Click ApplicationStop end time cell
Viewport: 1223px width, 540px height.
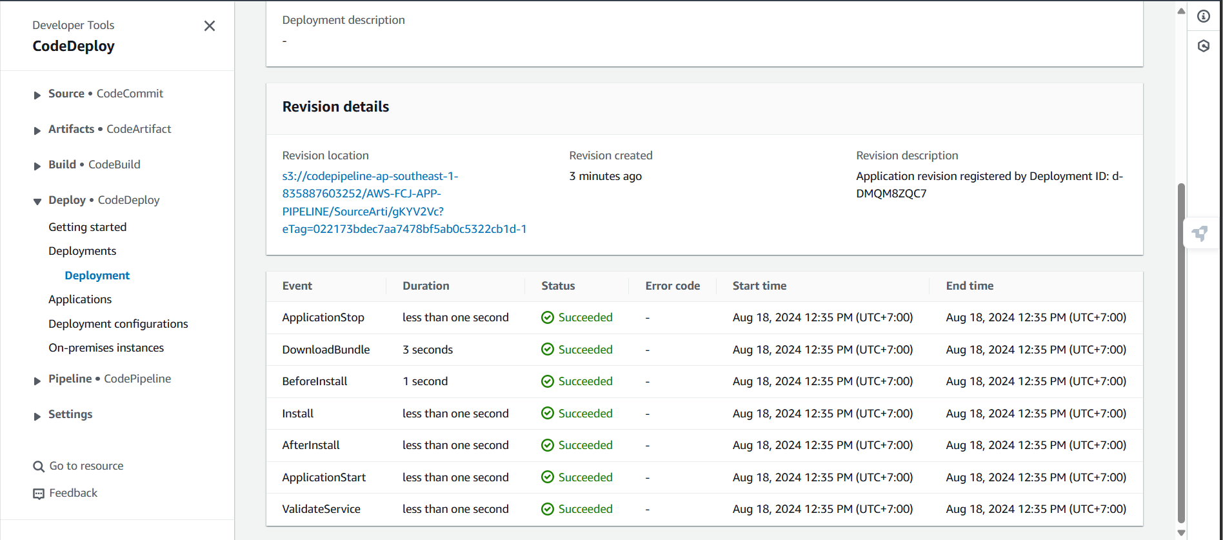pyautogui.click(x=1036, y=317)
